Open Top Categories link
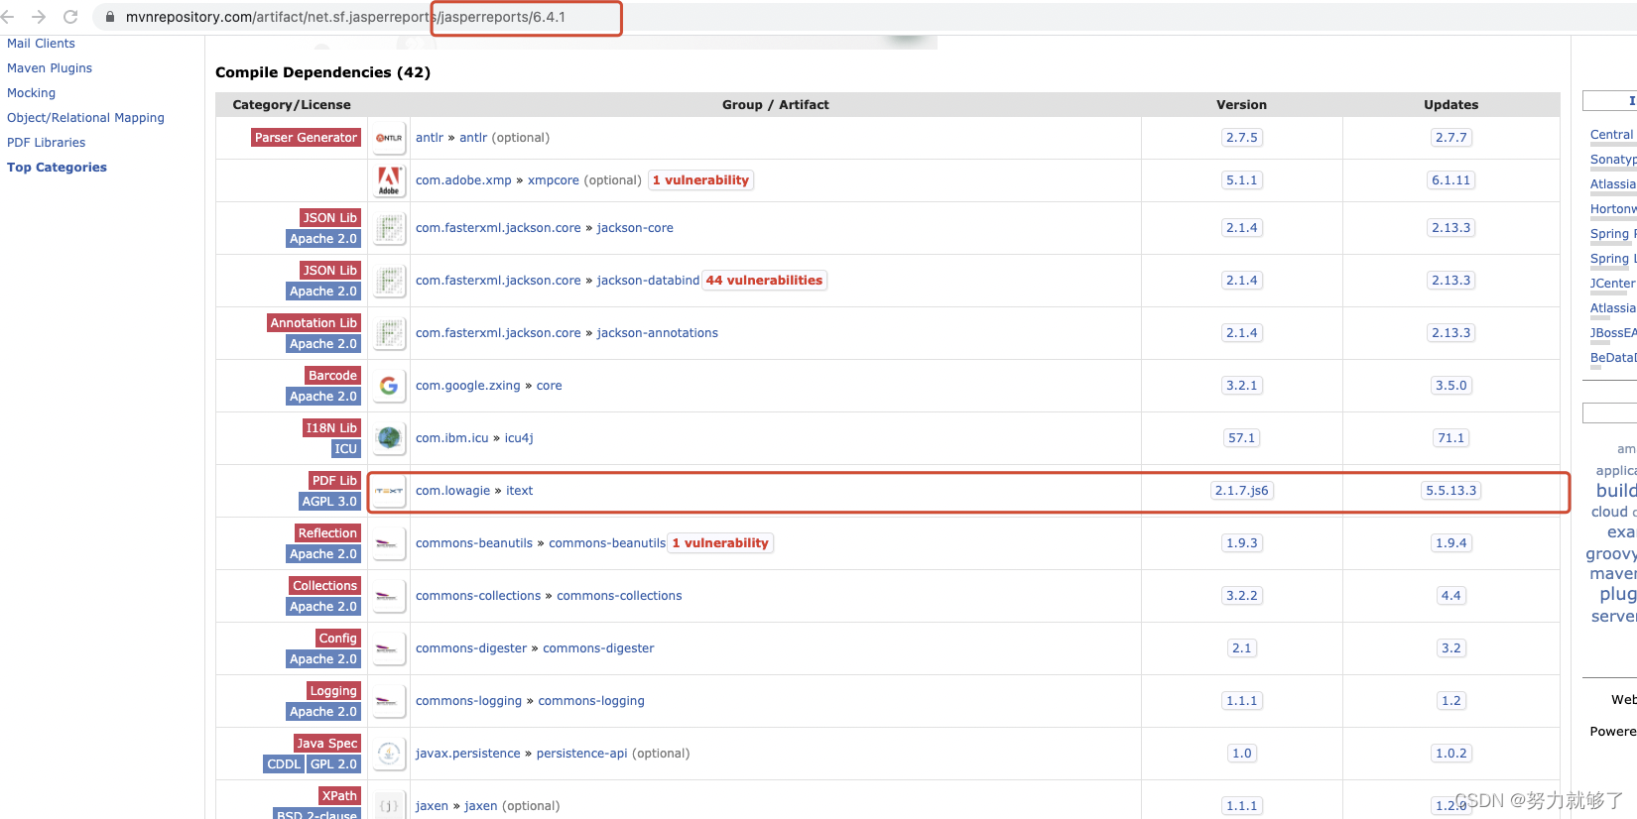This screenshot has width=1637, height=819. tap(57, 168)
